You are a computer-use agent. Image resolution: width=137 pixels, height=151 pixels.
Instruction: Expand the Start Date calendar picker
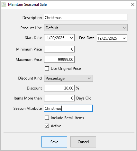pos(71,38)
